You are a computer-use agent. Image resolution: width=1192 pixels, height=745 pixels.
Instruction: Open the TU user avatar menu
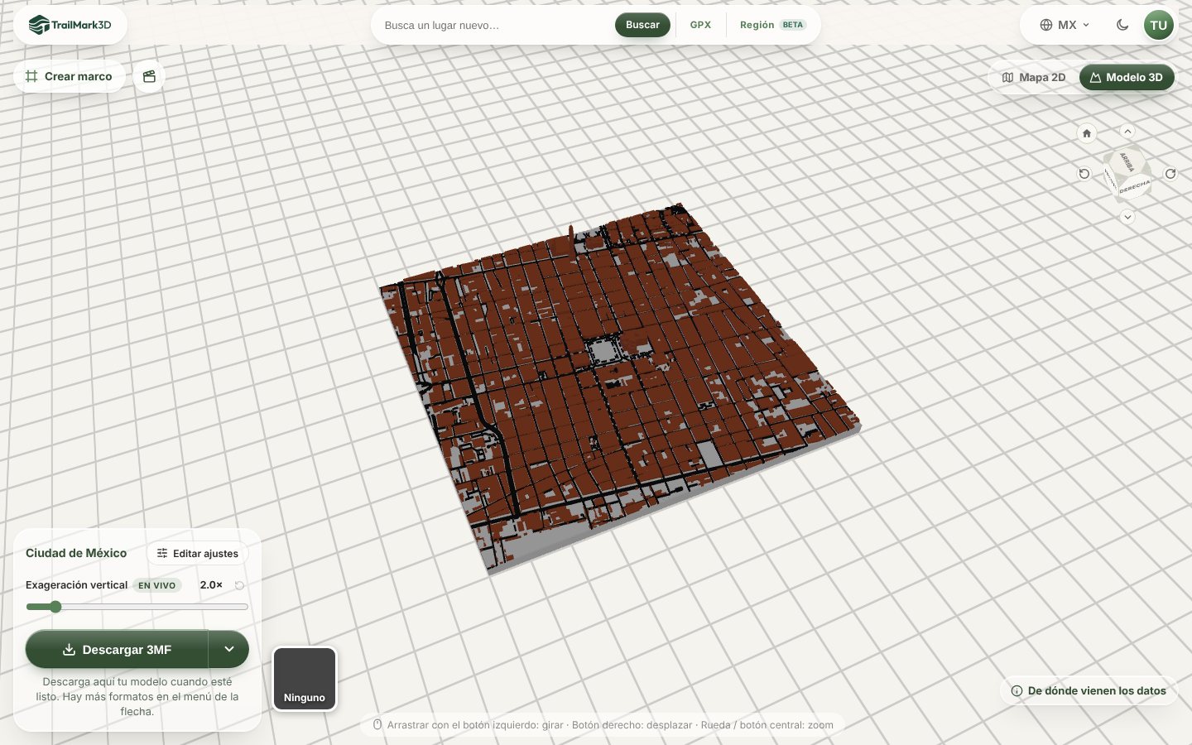click(x=1159, y=25)
